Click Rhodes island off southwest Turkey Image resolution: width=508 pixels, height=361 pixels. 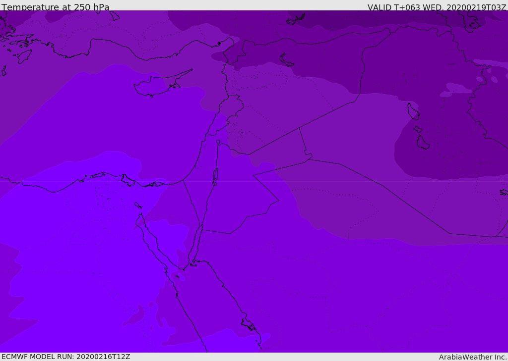23,56
